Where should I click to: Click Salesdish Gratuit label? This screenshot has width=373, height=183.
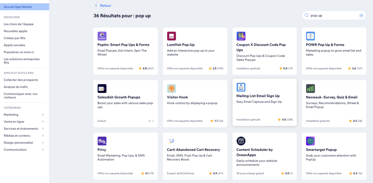point(102,121)
